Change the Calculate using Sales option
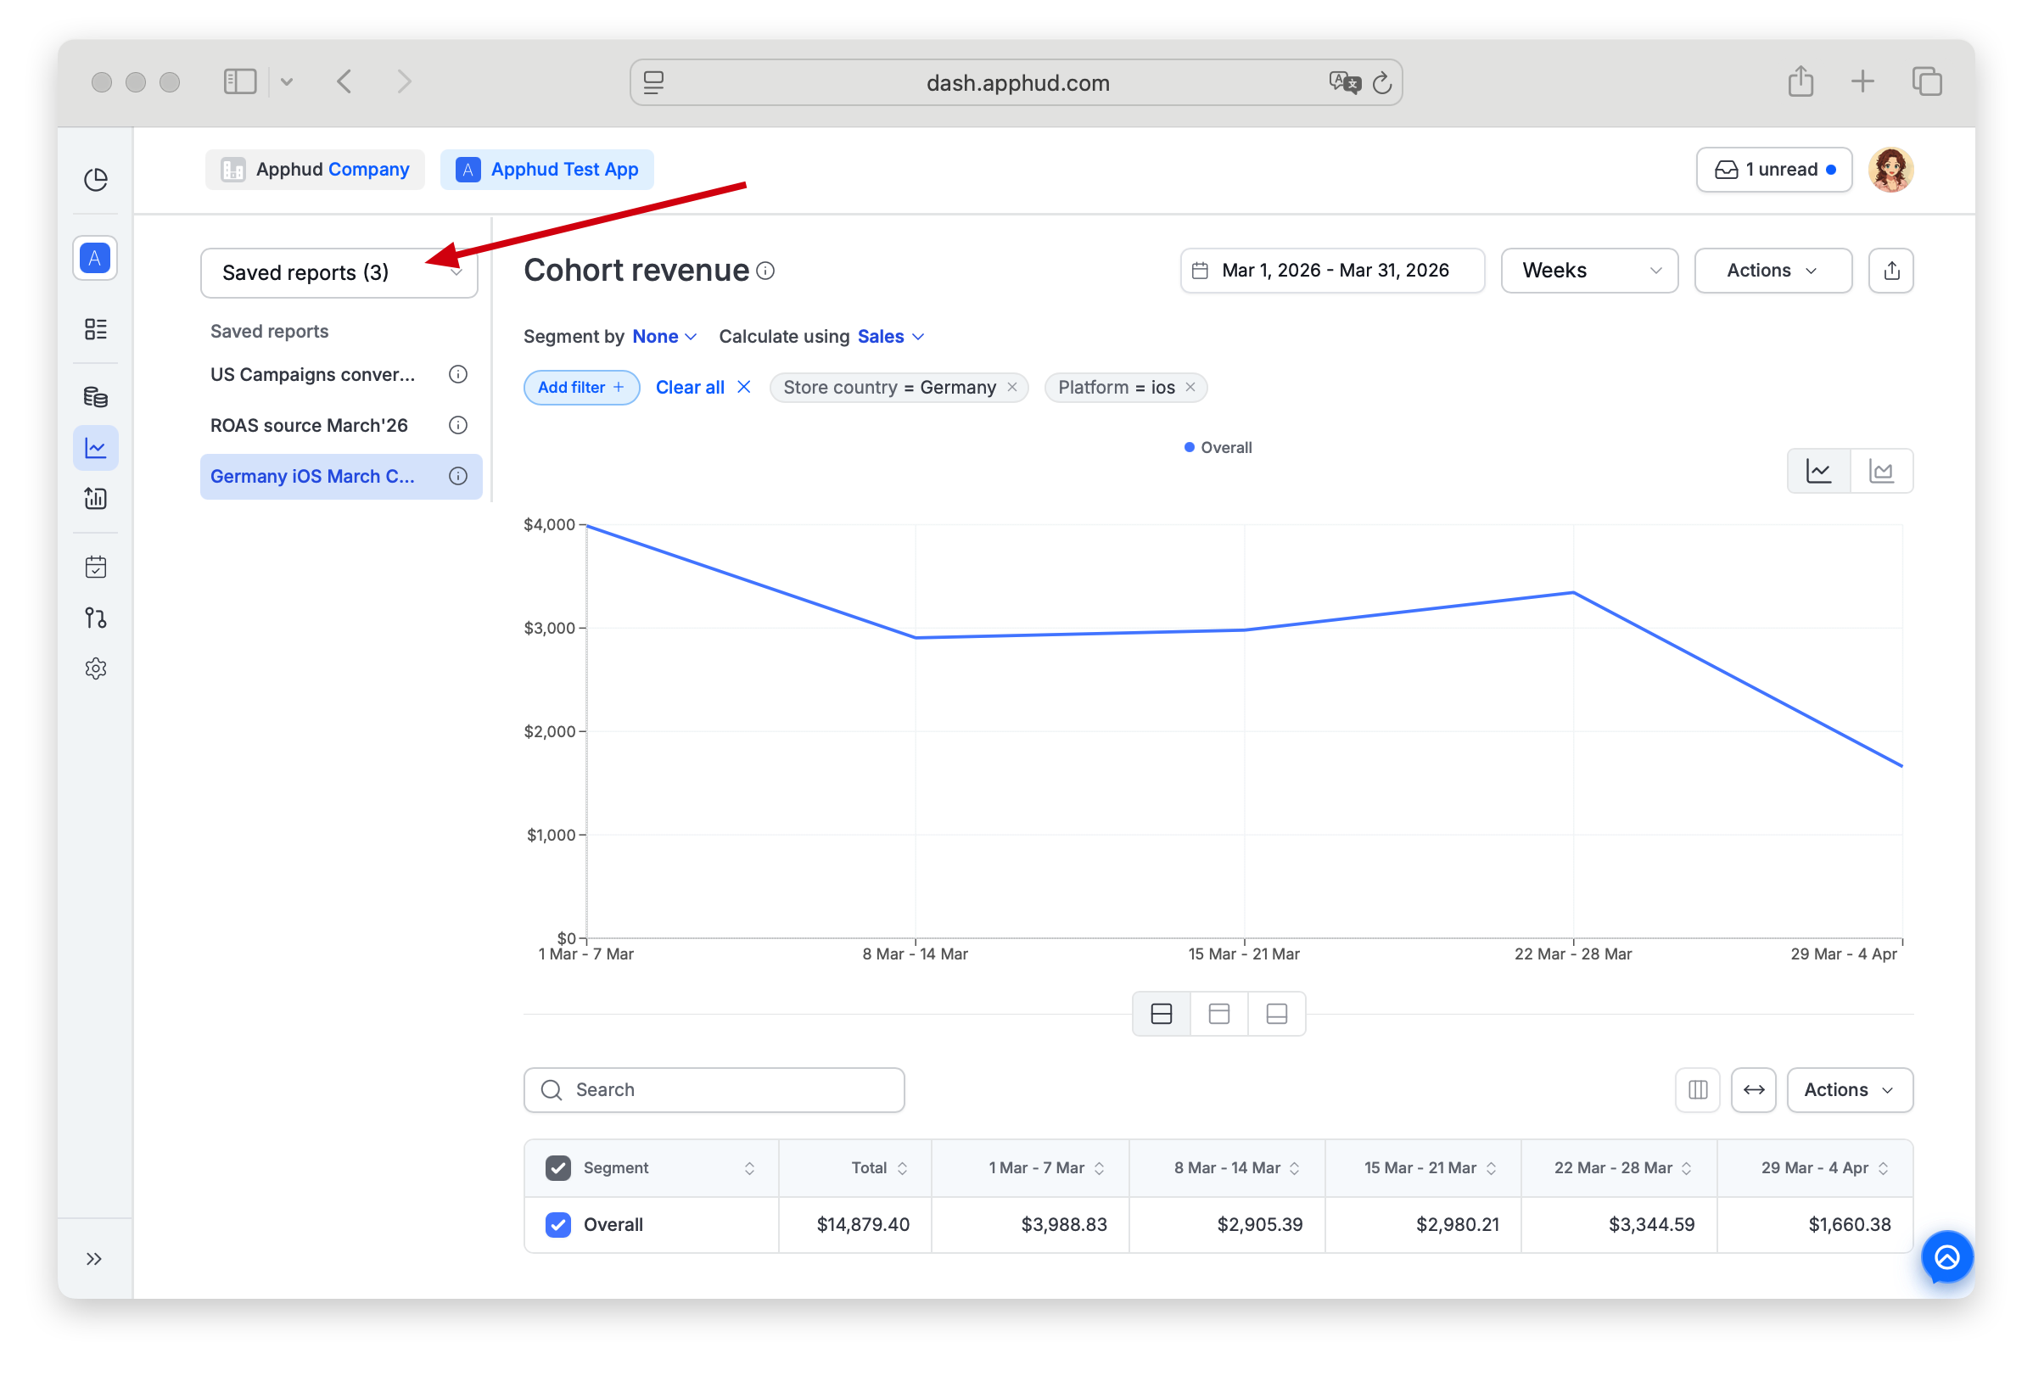Viewport: 2033px width, 1376px height. (x=891, y=337)
